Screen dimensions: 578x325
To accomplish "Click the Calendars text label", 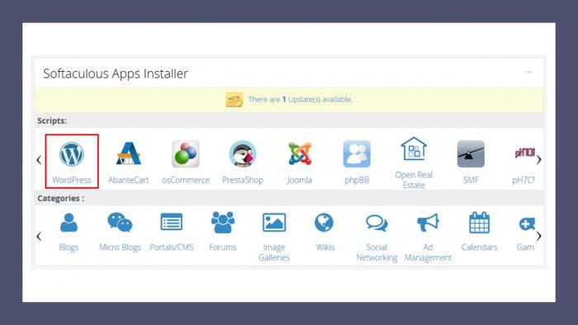I will pyautogui.click(x=479, y=247).
